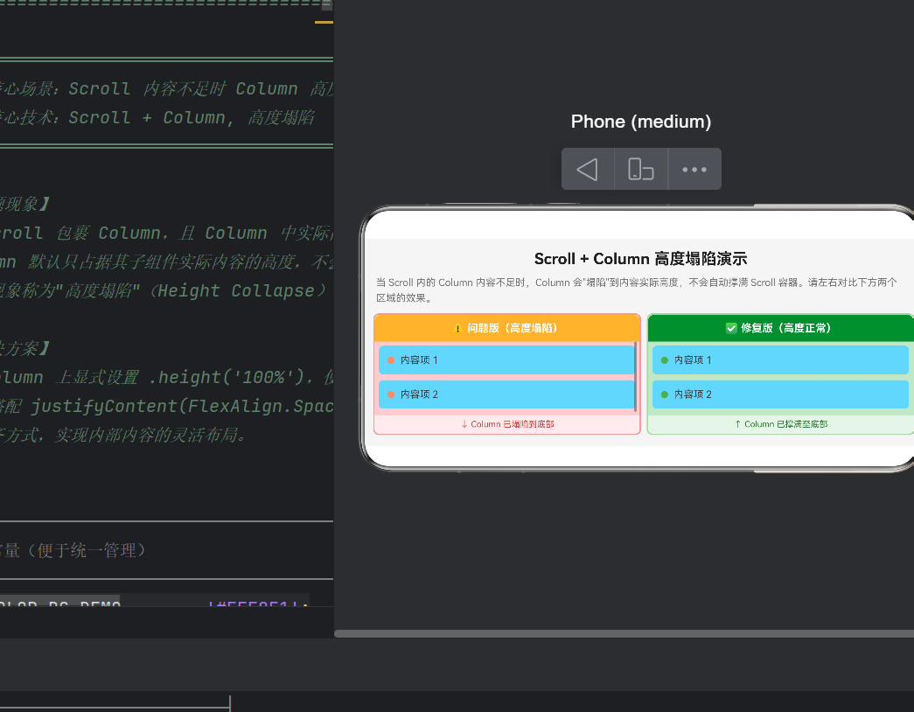Click the comment '核心技术: Scroll + Column, 高度塌陷'

pos(157,117)
